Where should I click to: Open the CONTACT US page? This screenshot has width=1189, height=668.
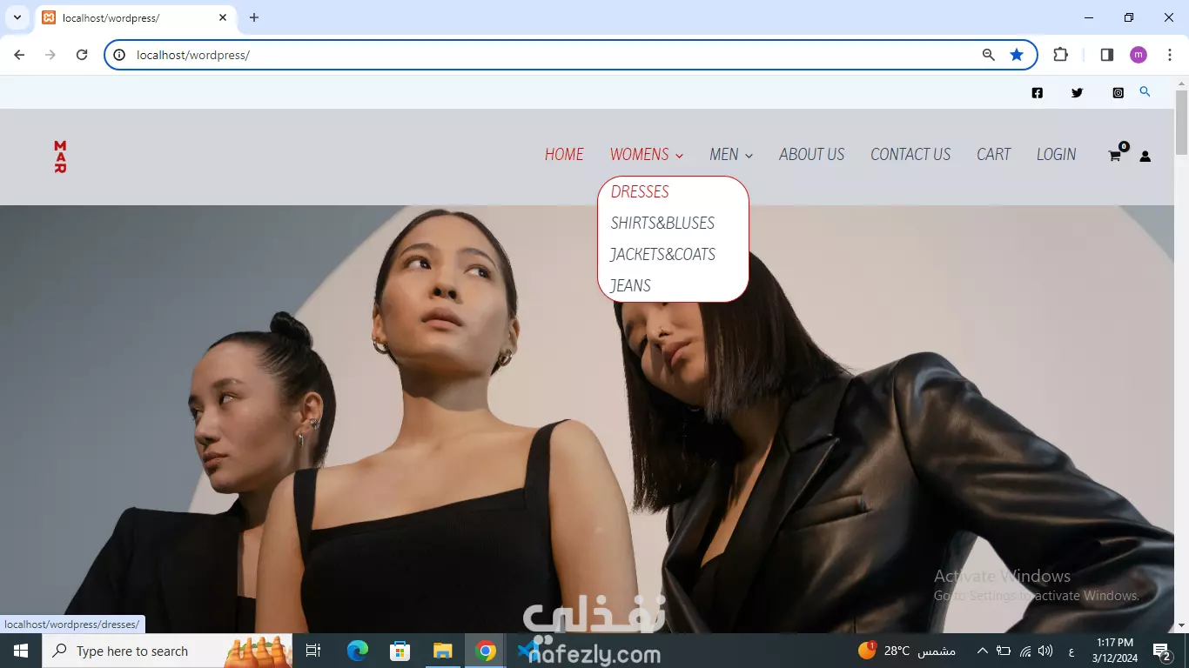910,154
